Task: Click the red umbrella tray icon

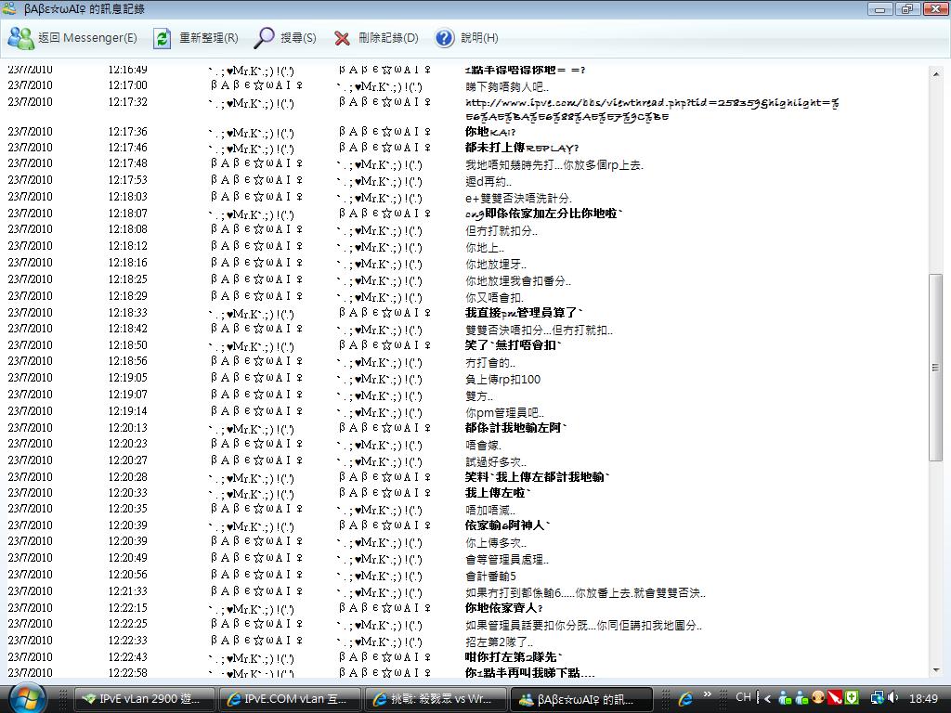Action: point(835,698)
